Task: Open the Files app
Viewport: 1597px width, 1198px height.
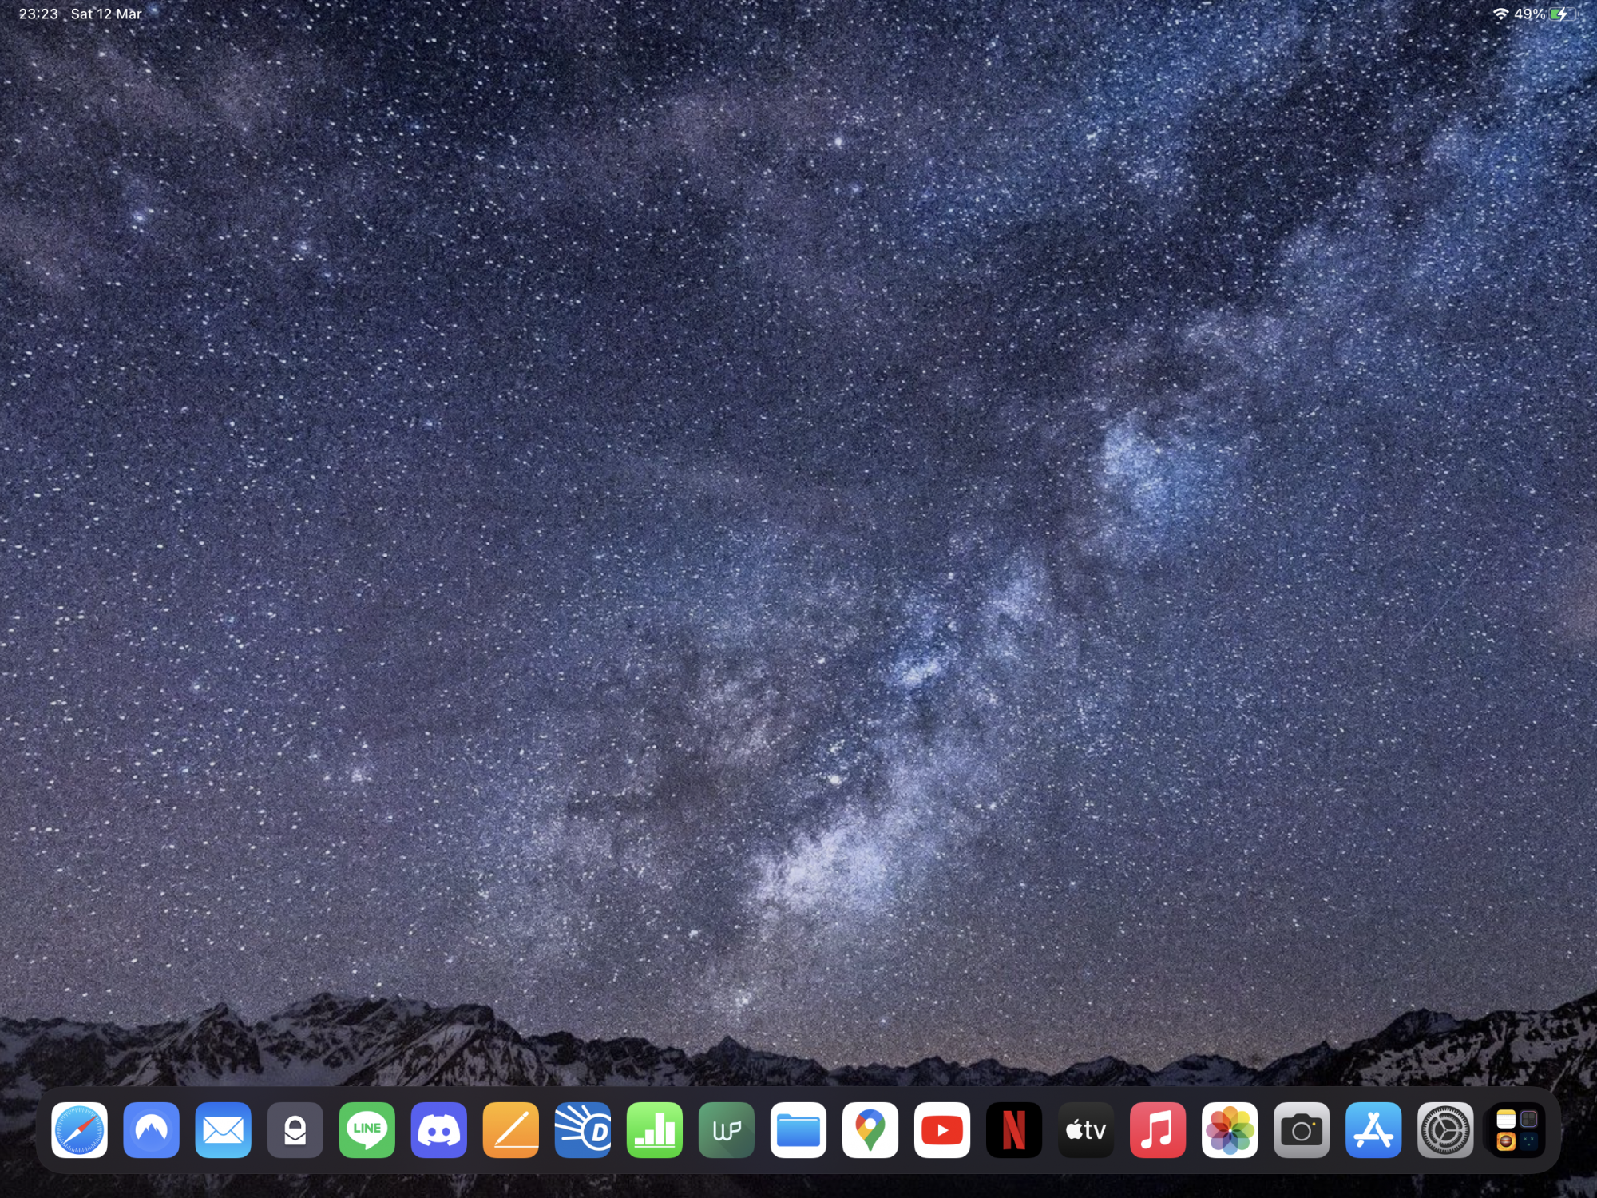Action: pos(798,1130)
